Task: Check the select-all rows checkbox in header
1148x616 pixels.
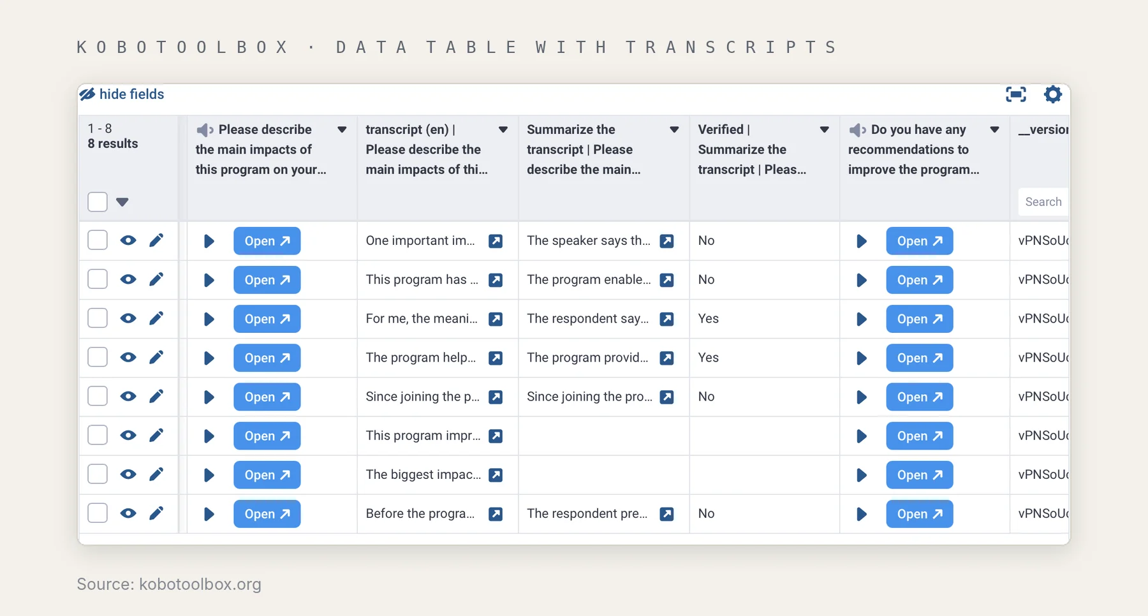Action: coord(98,202)
